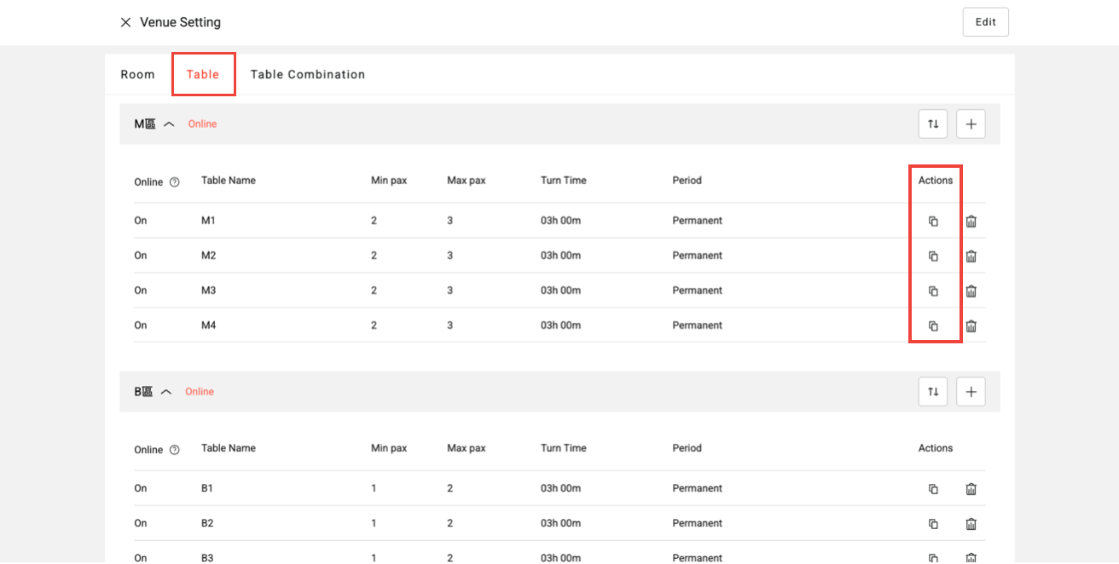Image resolution: width=1119 pixels, height=564 pixels.
Task: Click the sort order icon for B區
Action: (x=933, y=392)
